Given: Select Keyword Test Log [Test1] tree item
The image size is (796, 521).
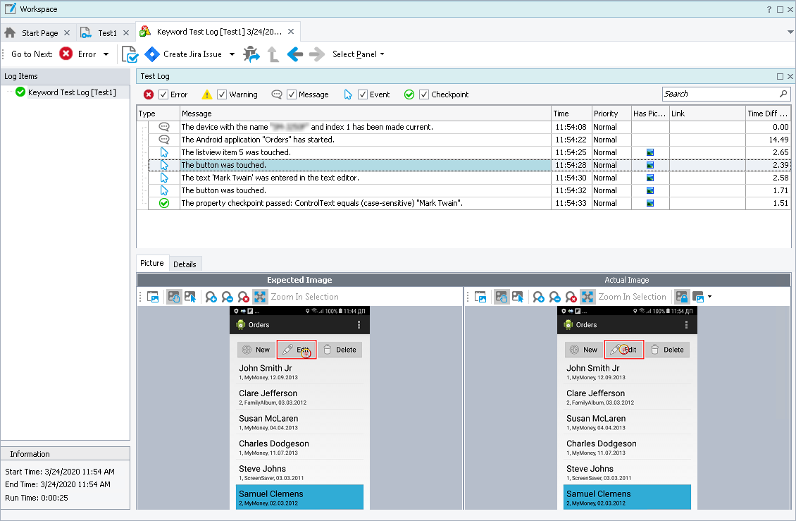Looking at the screenshot, I should (x=71, y=92).
